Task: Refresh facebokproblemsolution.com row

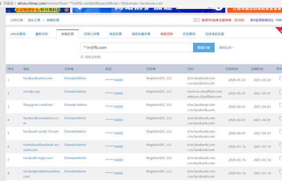Action: [280, 171]
